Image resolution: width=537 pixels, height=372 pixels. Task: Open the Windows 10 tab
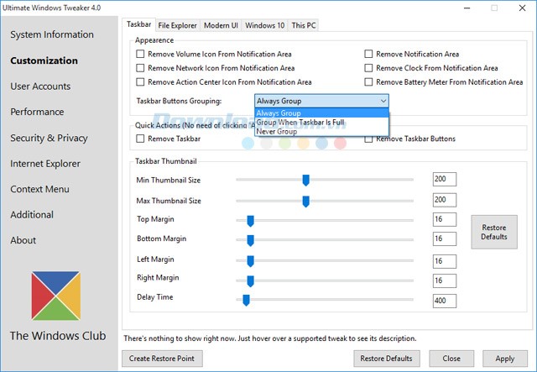click(266, 25)
